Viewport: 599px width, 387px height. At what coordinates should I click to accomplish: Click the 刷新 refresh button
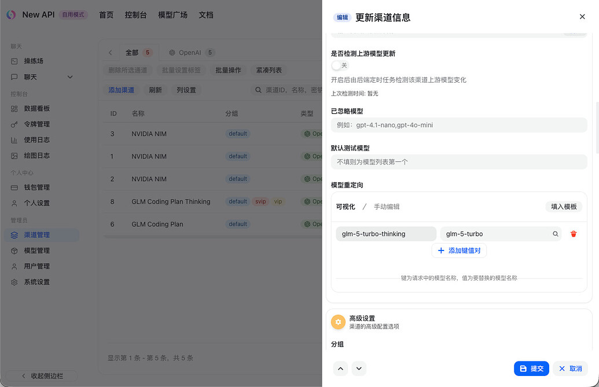tap(155, 90)
